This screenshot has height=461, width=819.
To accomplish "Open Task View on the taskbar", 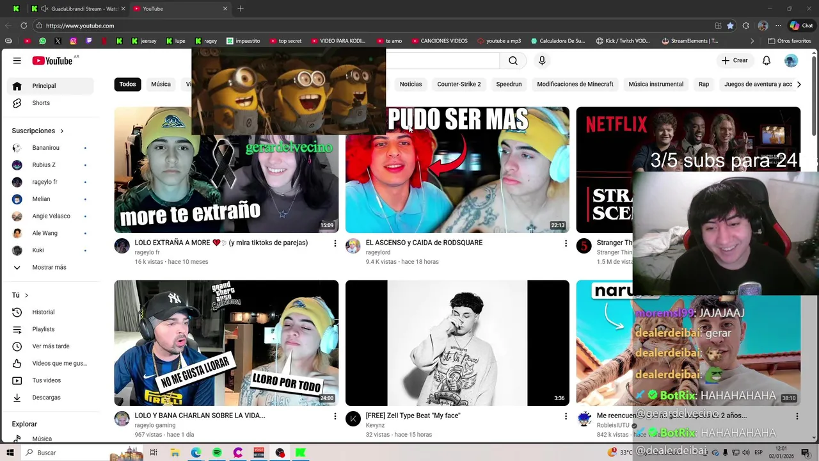I will (x=154, y=453).
